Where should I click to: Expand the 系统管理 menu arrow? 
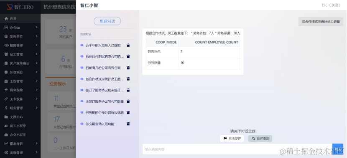[36, 152]
